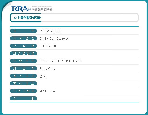Click the 파생모델명 field label
The height and width of the screenshot is (115, 148).
(x=23, y=53)
